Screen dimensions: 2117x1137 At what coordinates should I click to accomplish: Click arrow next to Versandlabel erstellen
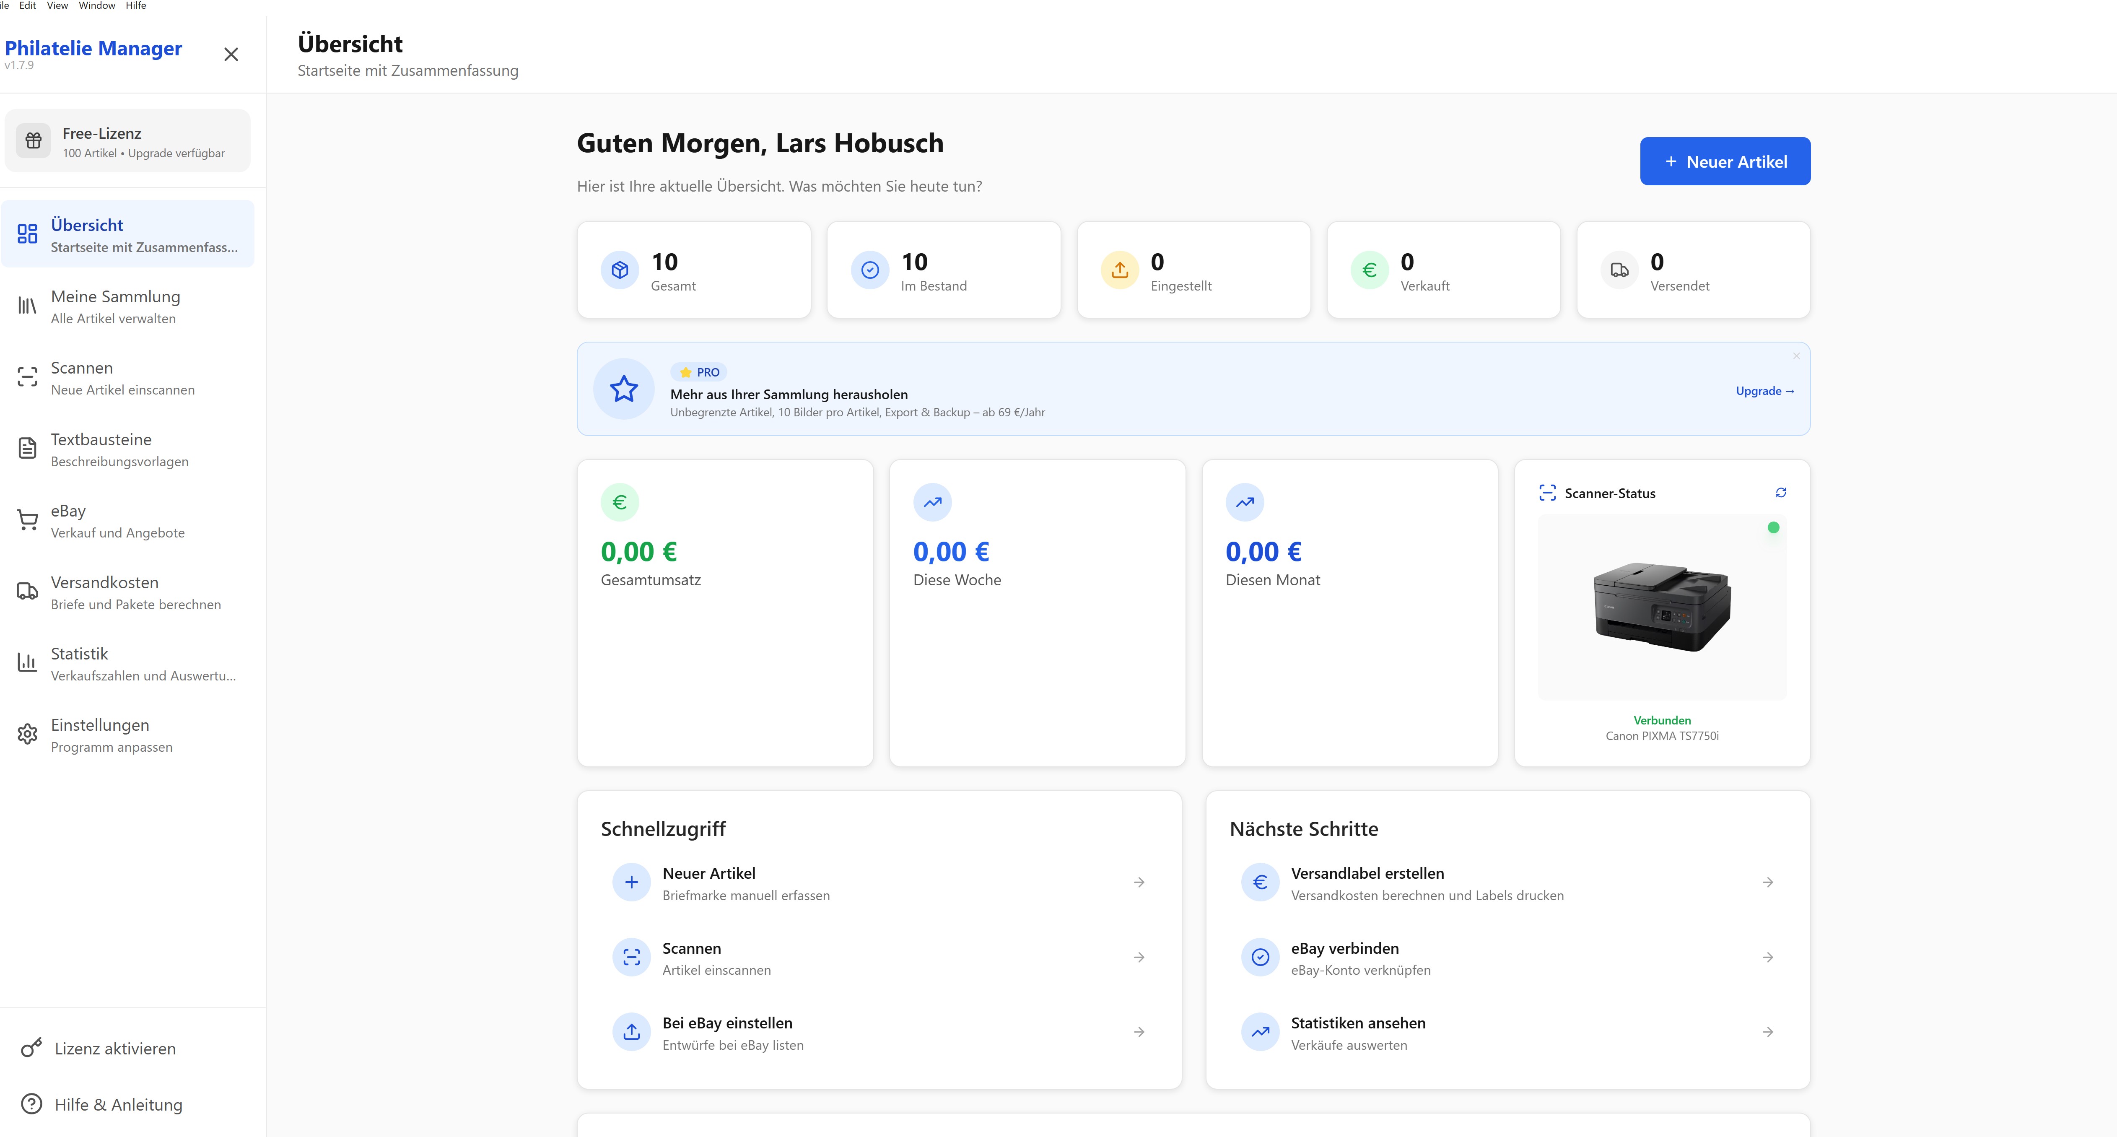pos(1767,883)
